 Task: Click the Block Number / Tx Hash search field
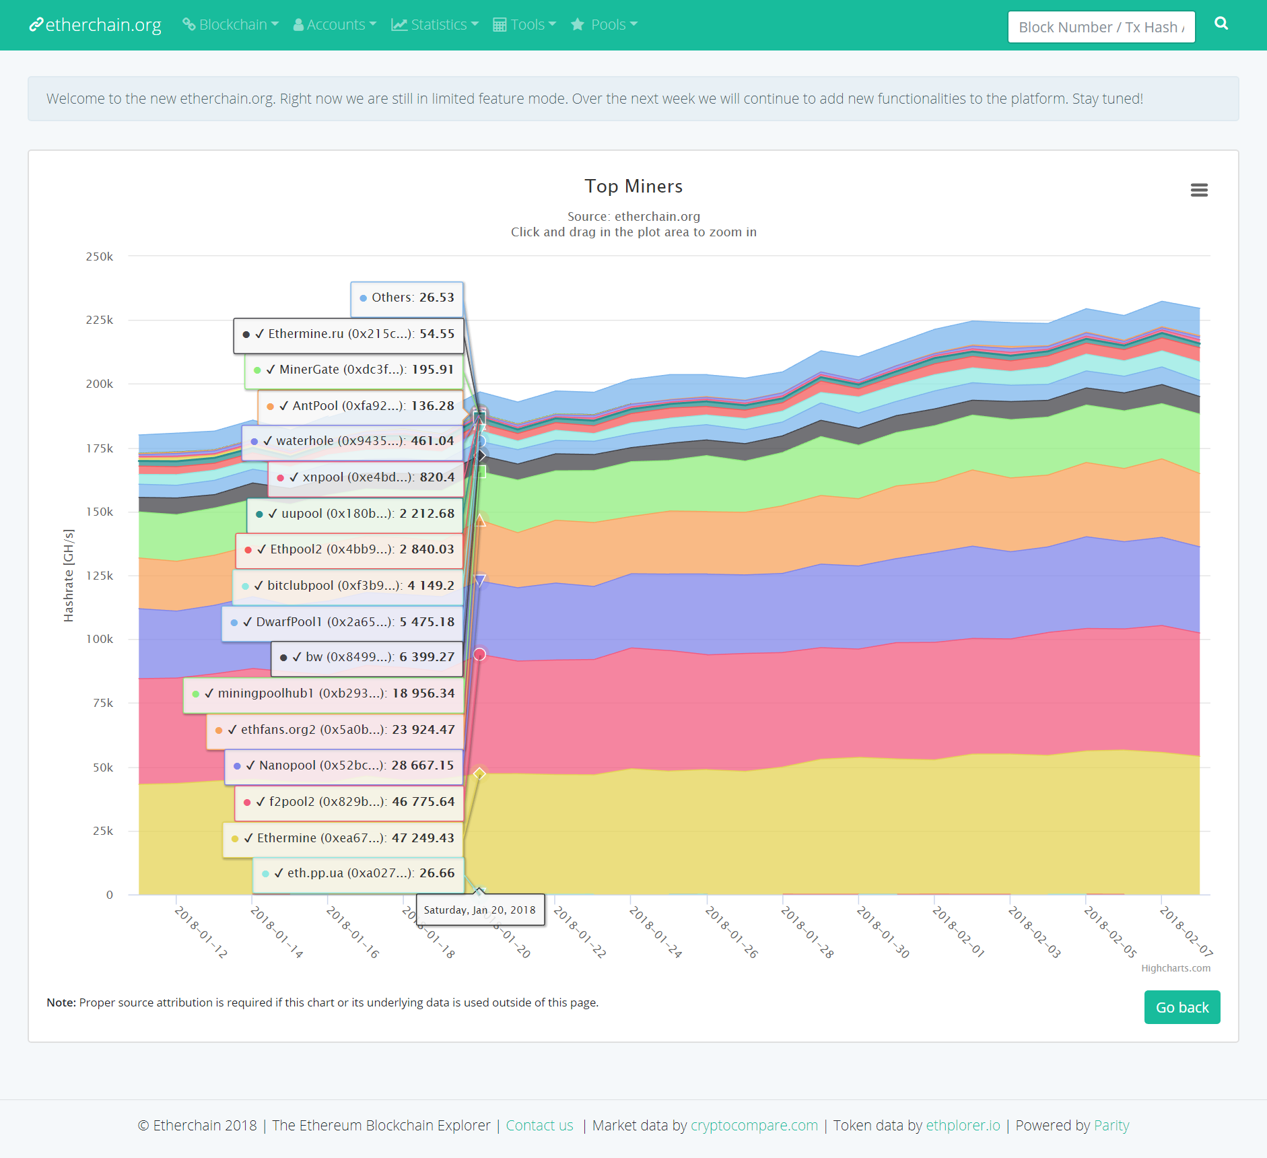[1101, 27]
